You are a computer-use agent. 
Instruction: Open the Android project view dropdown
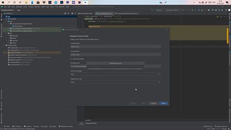pos(9,13)
